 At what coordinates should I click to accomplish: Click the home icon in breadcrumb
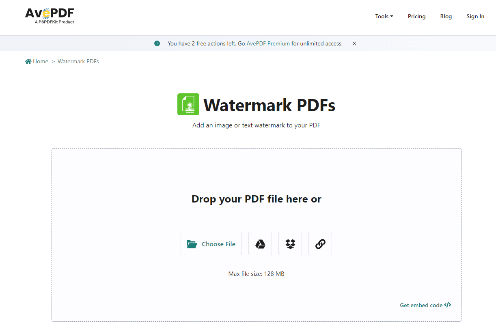pyautogui.click(x=28, y=61)
